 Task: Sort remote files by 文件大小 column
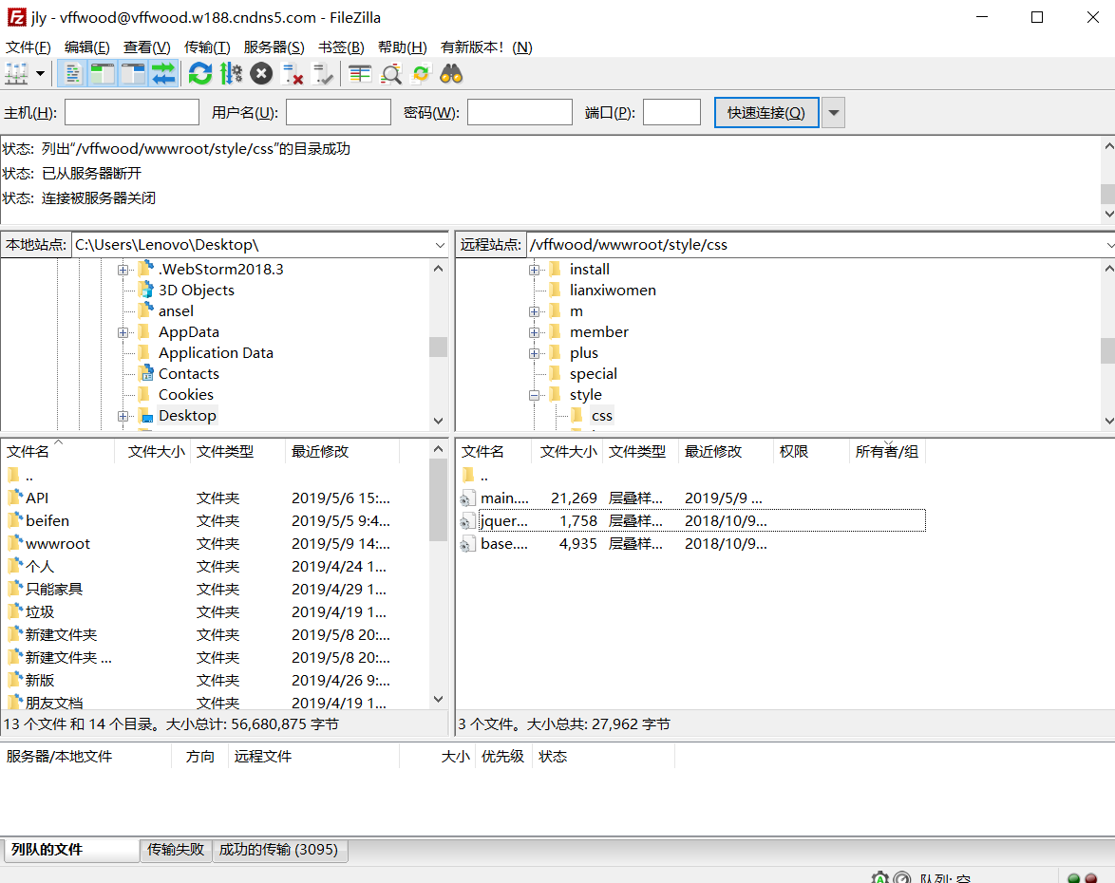tap(567, 451)
